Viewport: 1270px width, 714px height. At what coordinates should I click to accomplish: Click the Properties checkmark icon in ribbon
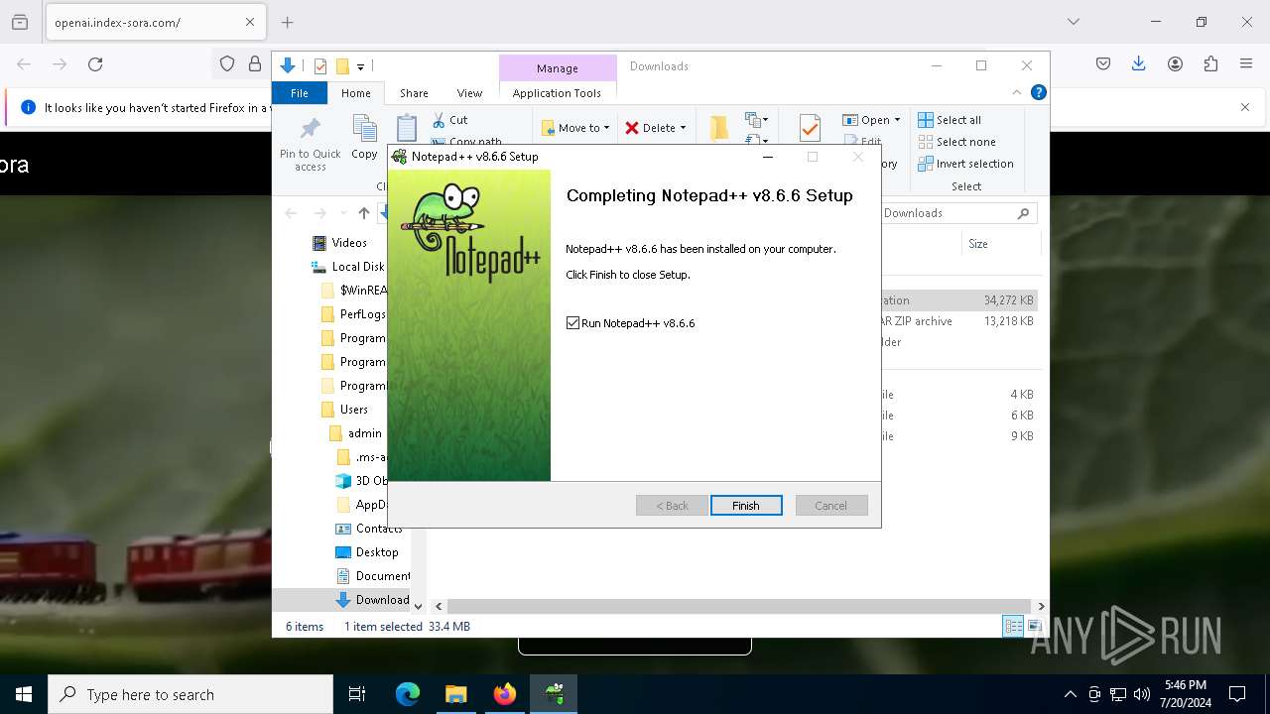[x=810, y=128]
